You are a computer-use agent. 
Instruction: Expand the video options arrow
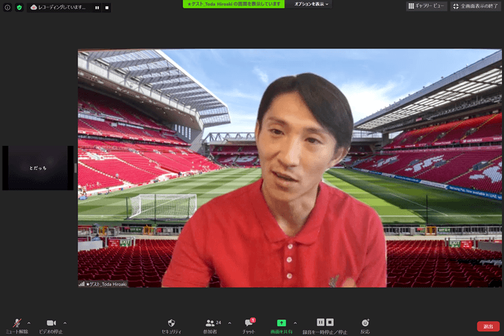(x=65, y=323)
